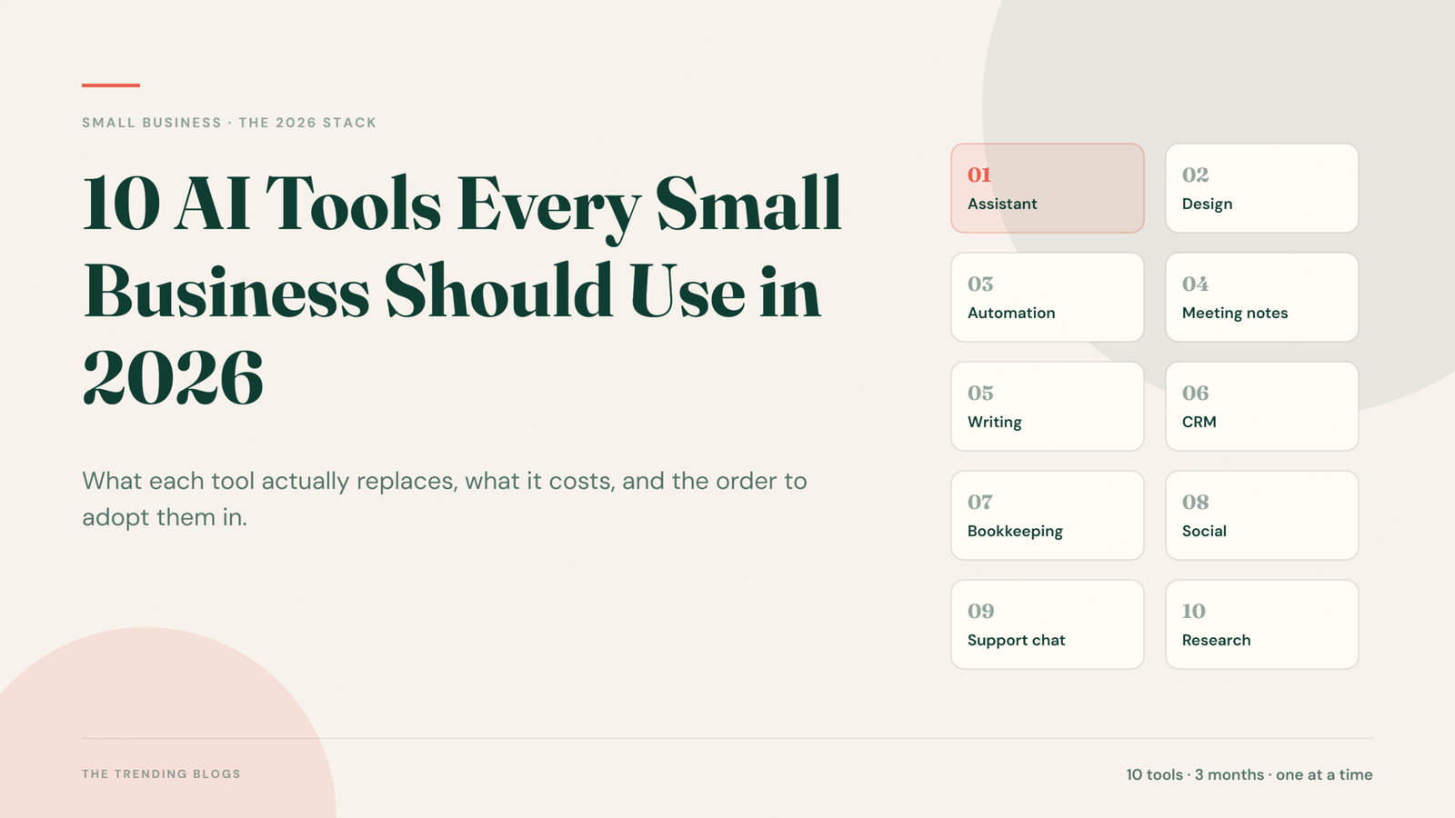The width and height of the screenshot is (1455, 818).
Task: Open the 03 Automation card
Action: [x=1048, y=297]
